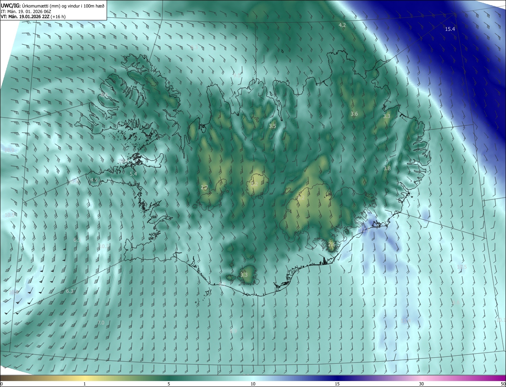Click the 5.4 value label on the map

coord(133,174)
